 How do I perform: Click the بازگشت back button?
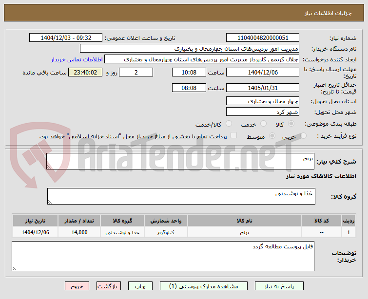click(108, 286)
